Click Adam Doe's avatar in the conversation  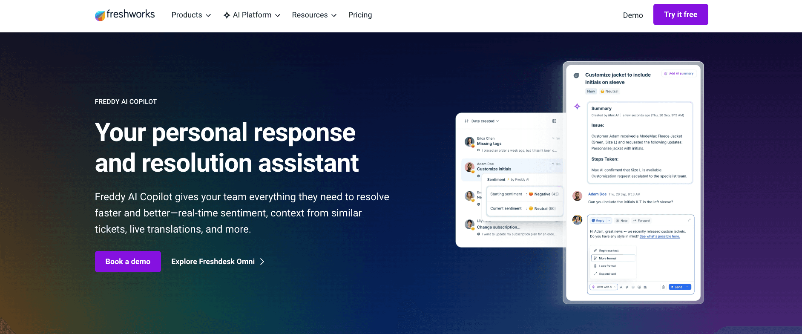click(577, 196)
